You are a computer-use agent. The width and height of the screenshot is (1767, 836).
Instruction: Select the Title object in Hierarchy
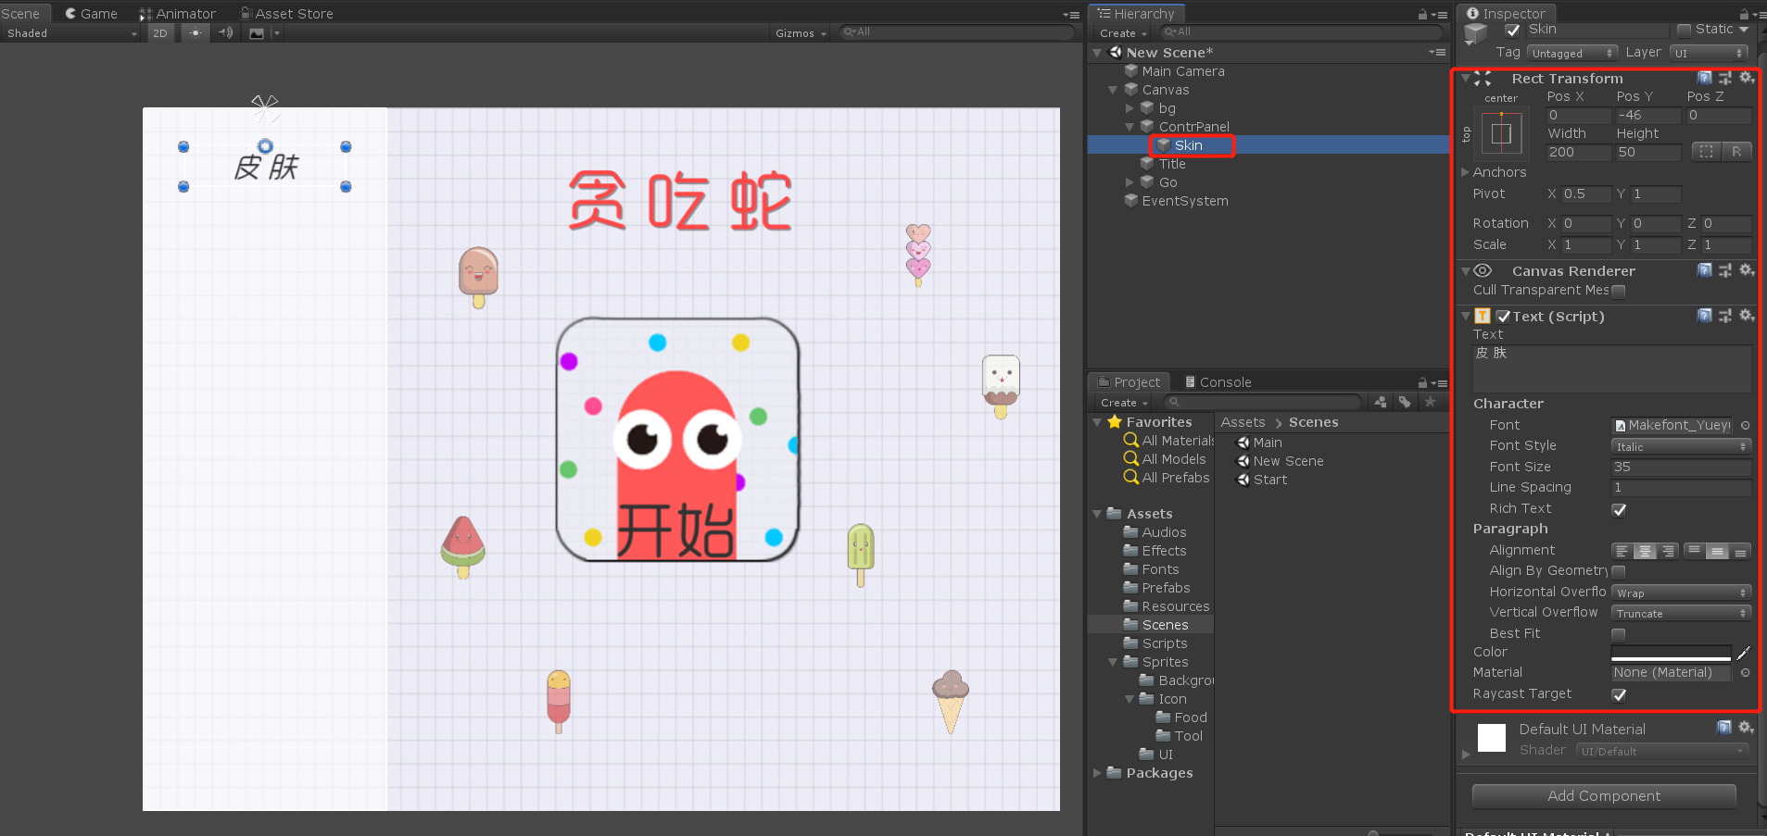(1171, 164)
